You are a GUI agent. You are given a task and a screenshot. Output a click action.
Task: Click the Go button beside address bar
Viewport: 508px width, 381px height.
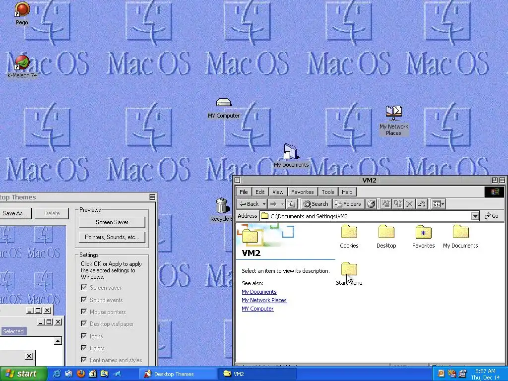(x=492, y=216)
